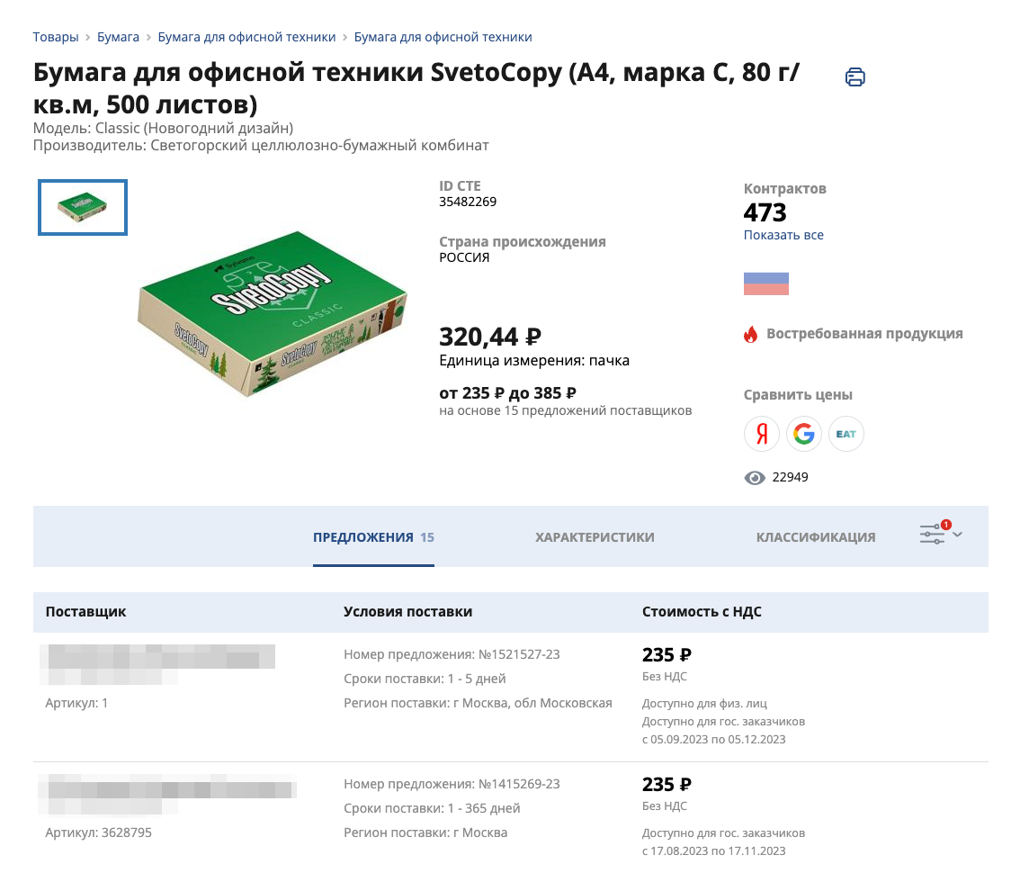Click the printer icon beside the title
Screen dimensions: 1020x891
click(x=854, y=77)
